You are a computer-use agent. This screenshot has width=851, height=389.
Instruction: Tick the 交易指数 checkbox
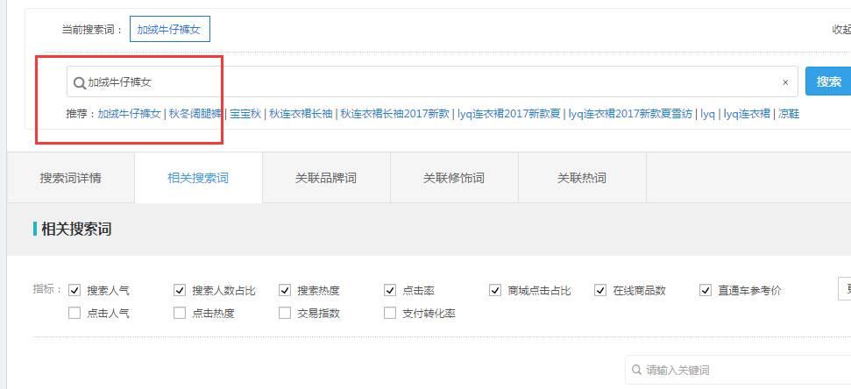point(285,313)
